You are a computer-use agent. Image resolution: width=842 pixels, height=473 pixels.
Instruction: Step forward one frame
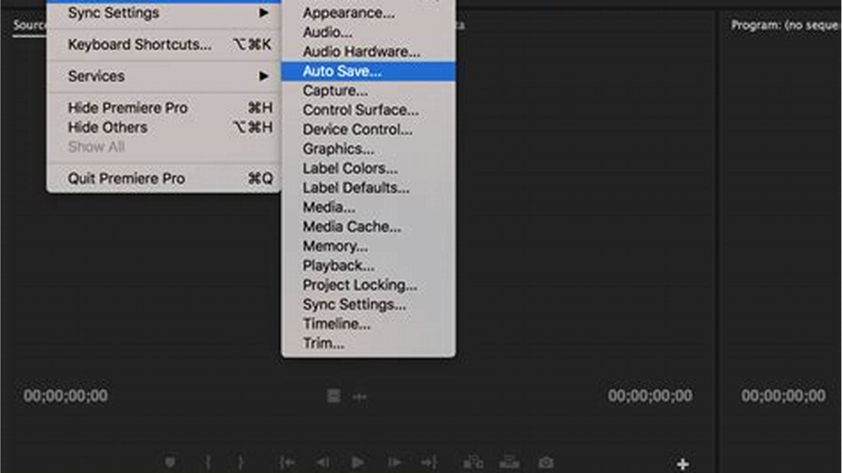tap(394, 462)
